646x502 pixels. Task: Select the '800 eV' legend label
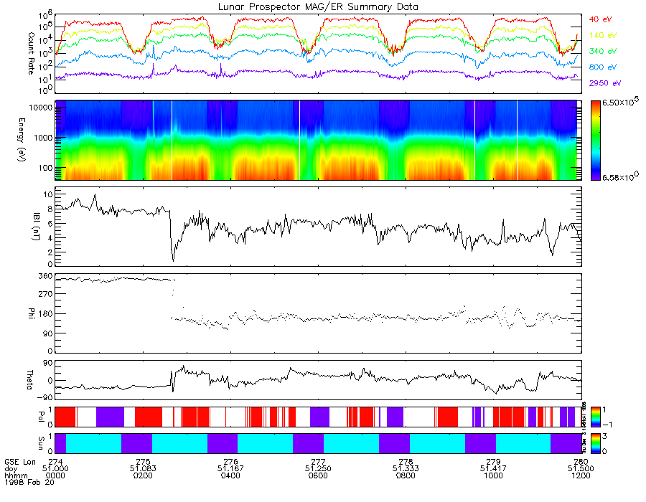pyautogui.click(x=603, y=67)
